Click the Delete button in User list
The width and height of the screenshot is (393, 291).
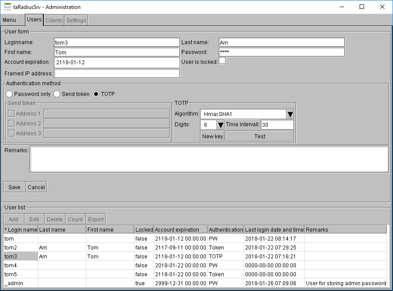(55, 219)
